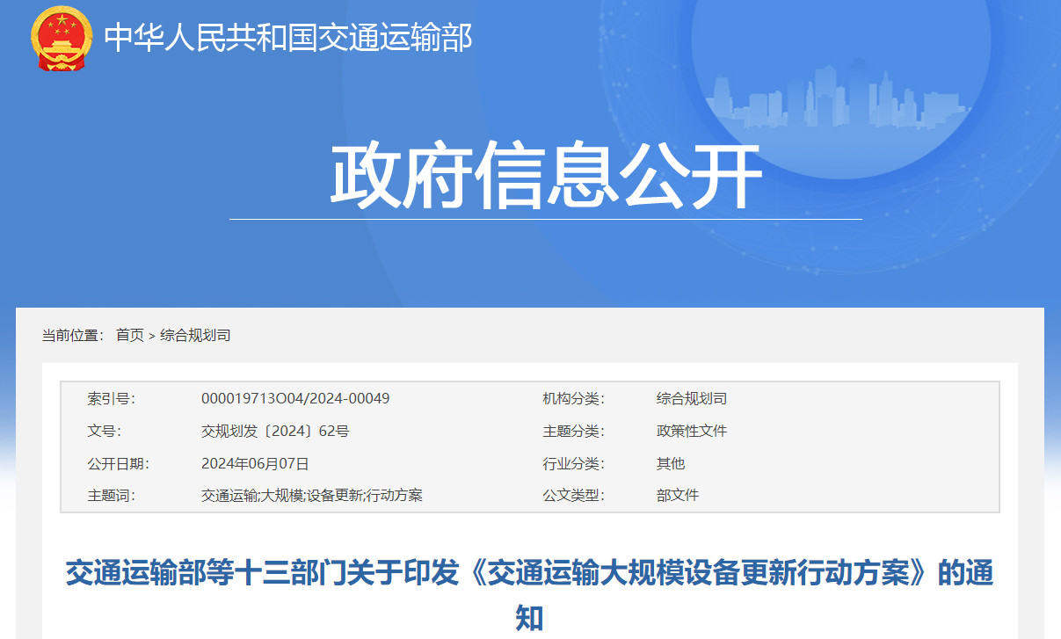
Task: Select the index number 000019713O04/2024-00049
Action: 295,398
